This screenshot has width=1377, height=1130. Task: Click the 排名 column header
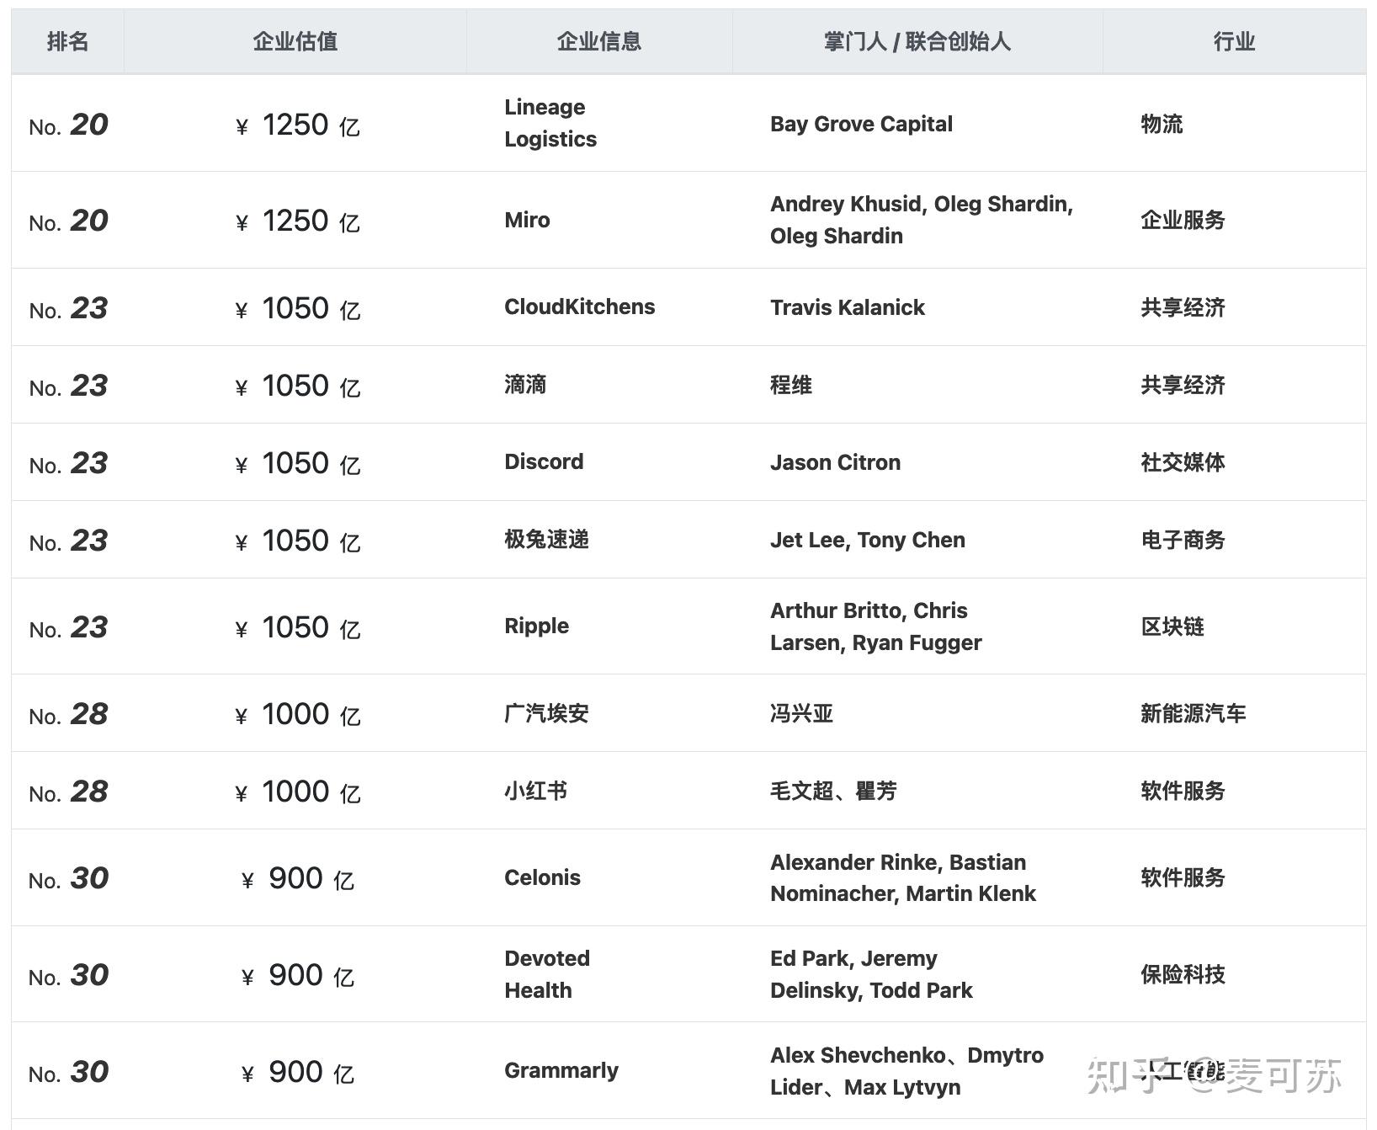pos(68,41)
